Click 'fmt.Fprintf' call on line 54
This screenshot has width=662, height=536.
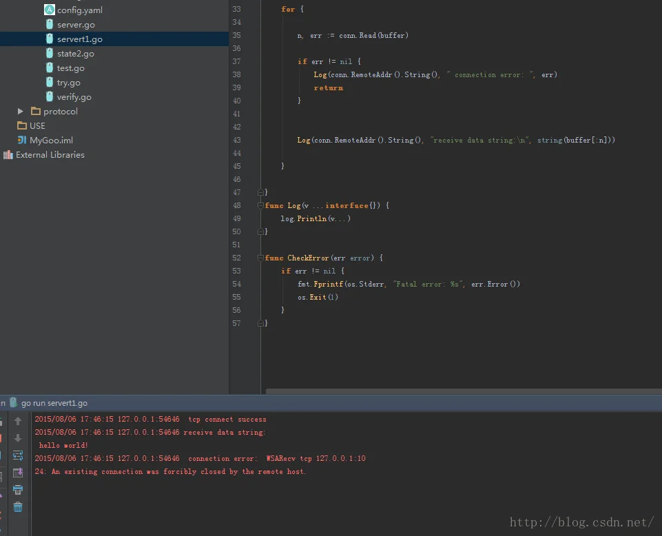[320, 285]
